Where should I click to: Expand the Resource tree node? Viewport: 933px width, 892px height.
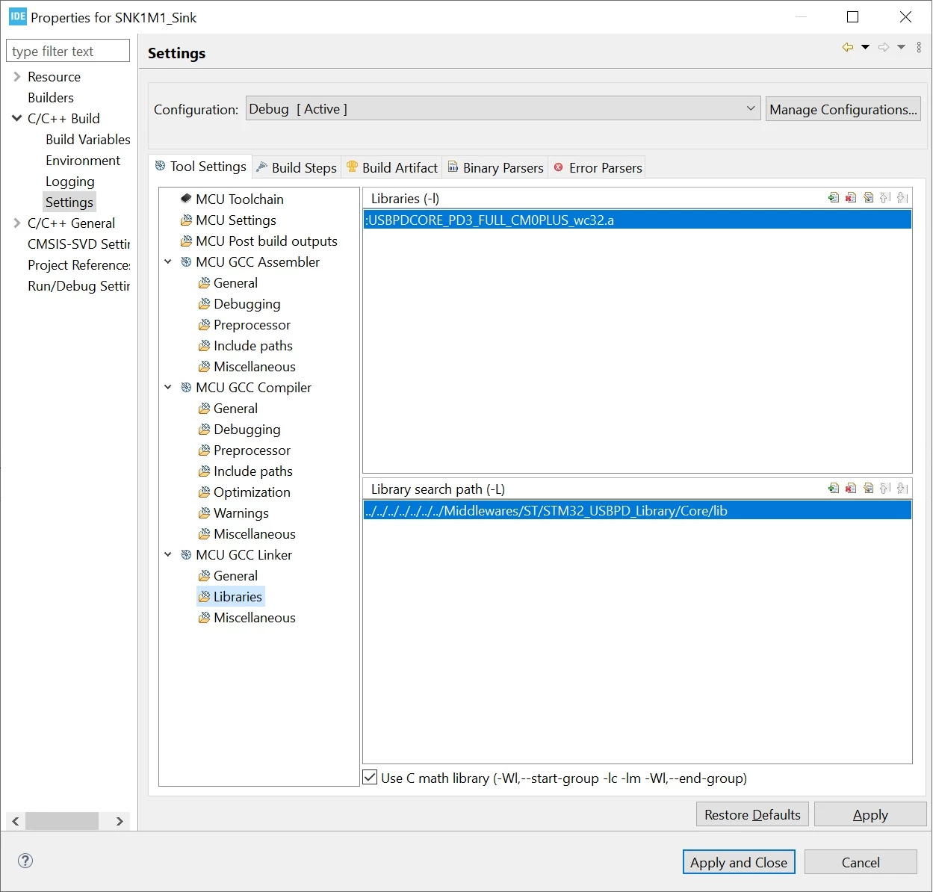coord(16,76)
